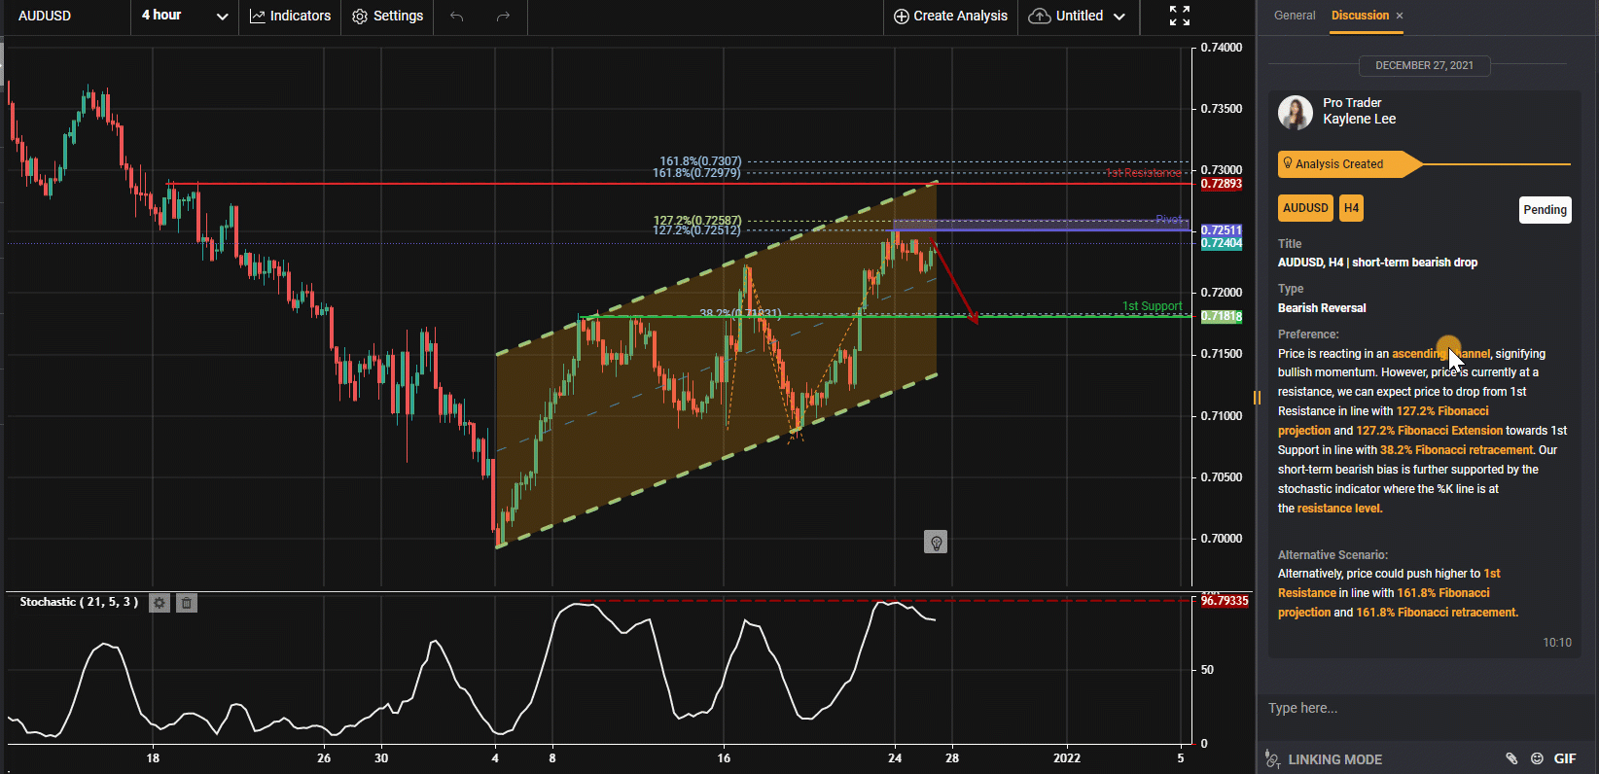The height and width of the screenshot is (774, 1599).
Task: Click the 96.79335 stochastic value label
Action: click(x=1225, y=601)
